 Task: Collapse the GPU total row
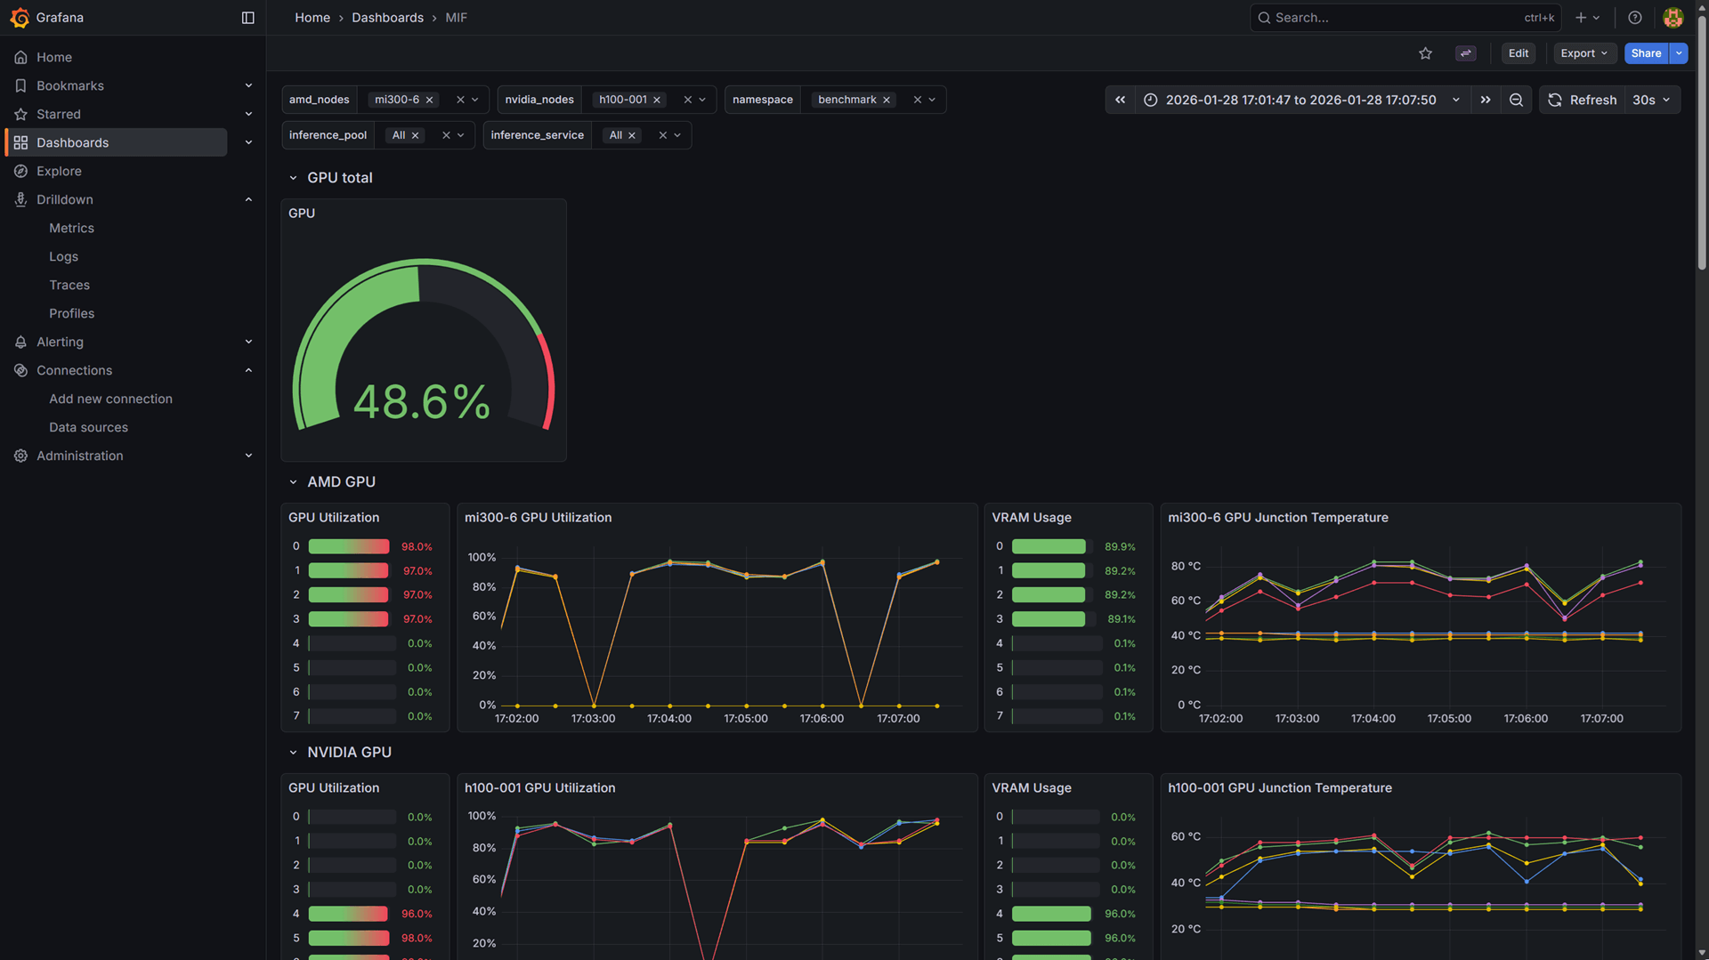tap(294, 177)
